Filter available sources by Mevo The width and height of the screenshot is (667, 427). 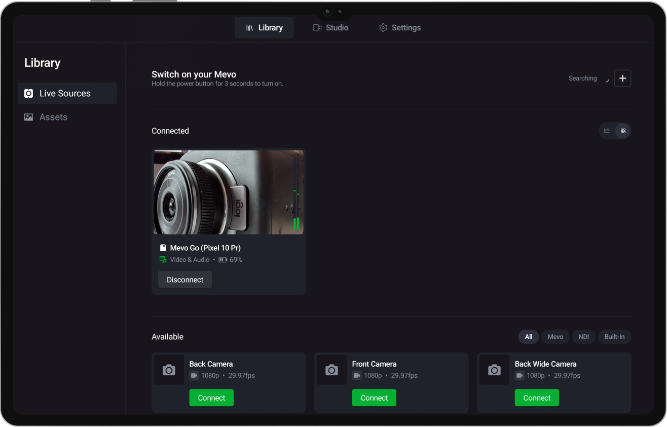point(555,337)
